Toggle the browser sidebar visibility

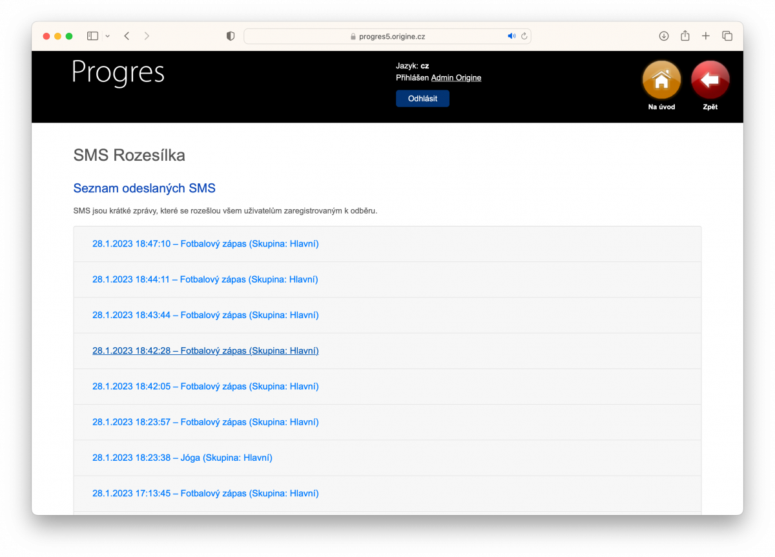point(92,36)
